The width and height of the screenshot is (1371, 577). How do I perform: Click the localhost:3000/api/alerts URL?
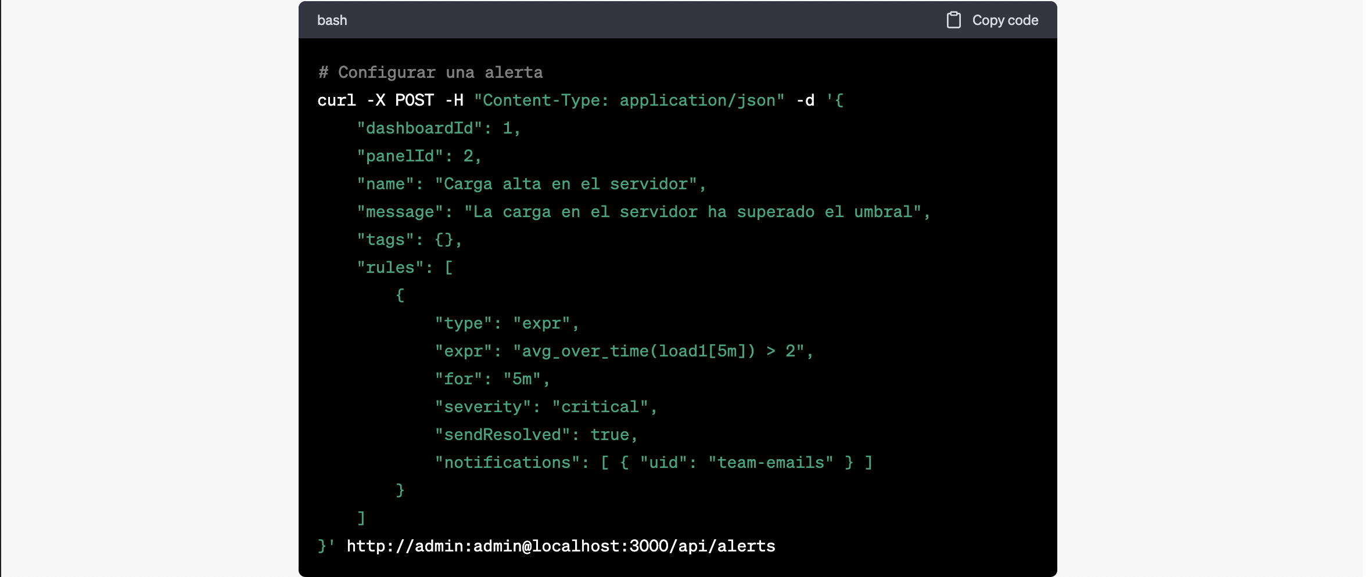pyautogui.click(x=561, y=546)
